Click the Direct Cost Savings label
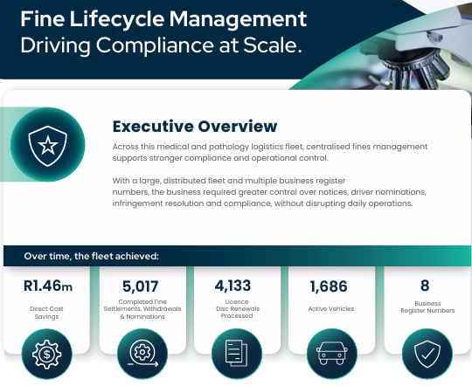The width and height of the screenshot is (472, 386). 46,313
